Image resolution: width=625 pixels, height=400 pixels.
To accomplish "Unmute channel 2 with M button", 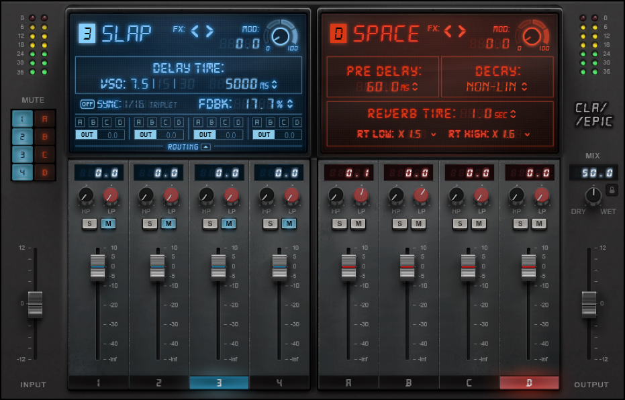I will coord(169,224).
